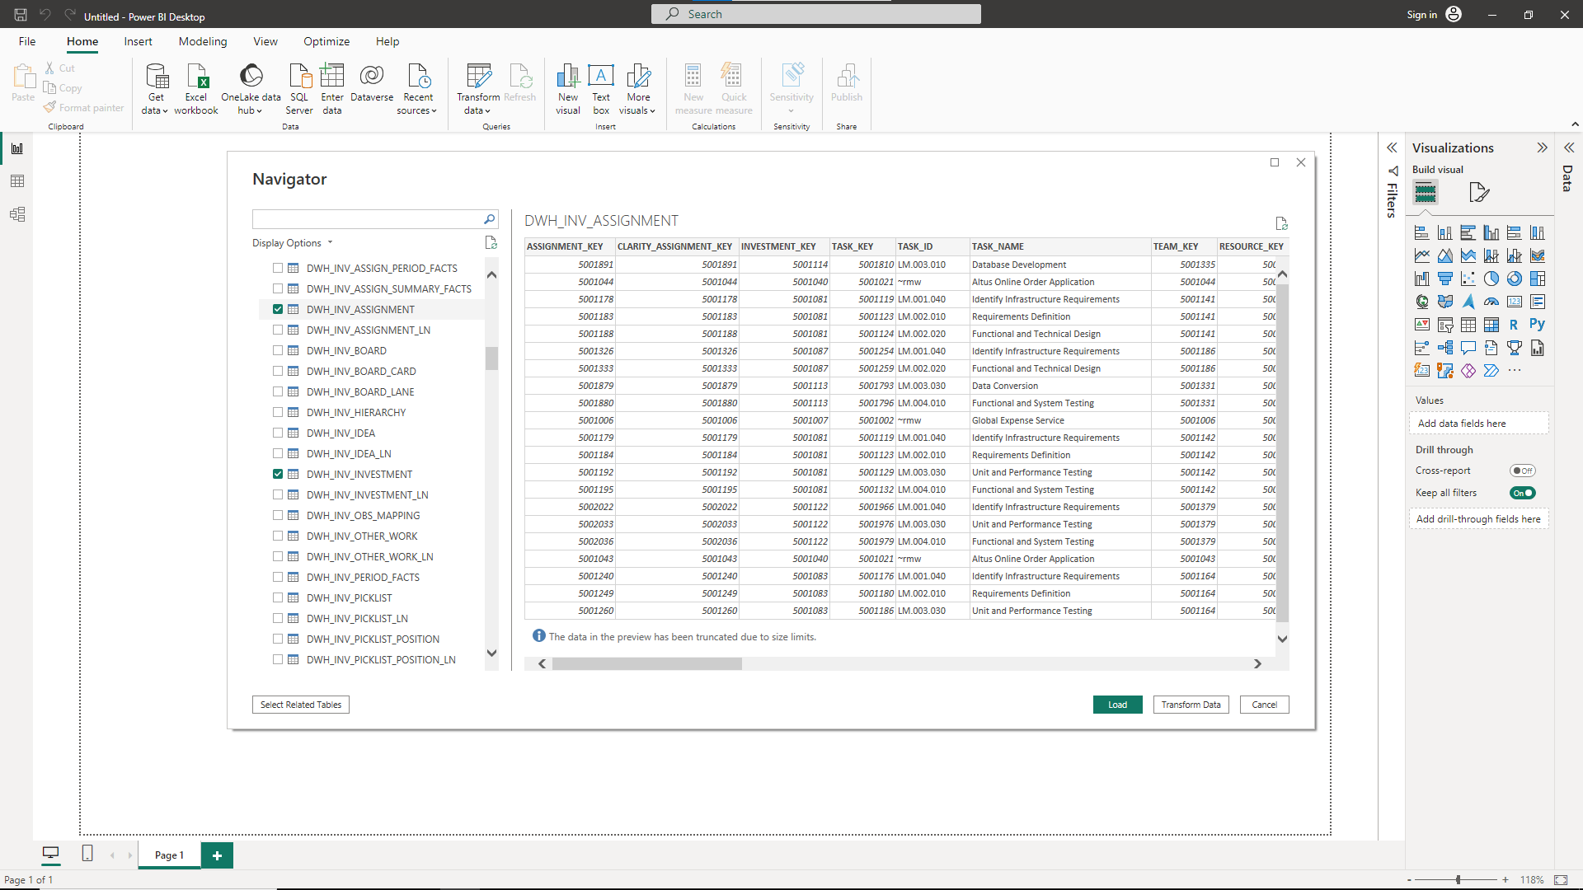Screen dimensions: 1583x890
Task: Open Enter data tool
Action: tap(332, 89)
